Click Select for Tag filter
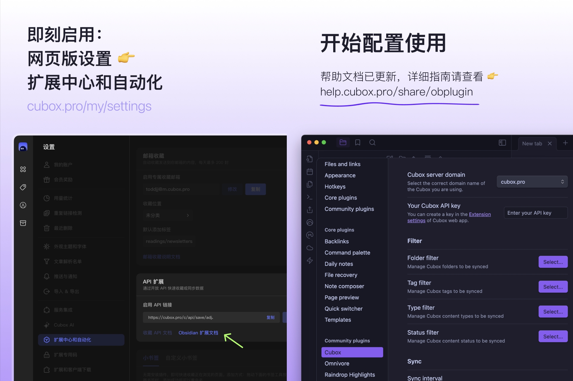 (553, 287)
